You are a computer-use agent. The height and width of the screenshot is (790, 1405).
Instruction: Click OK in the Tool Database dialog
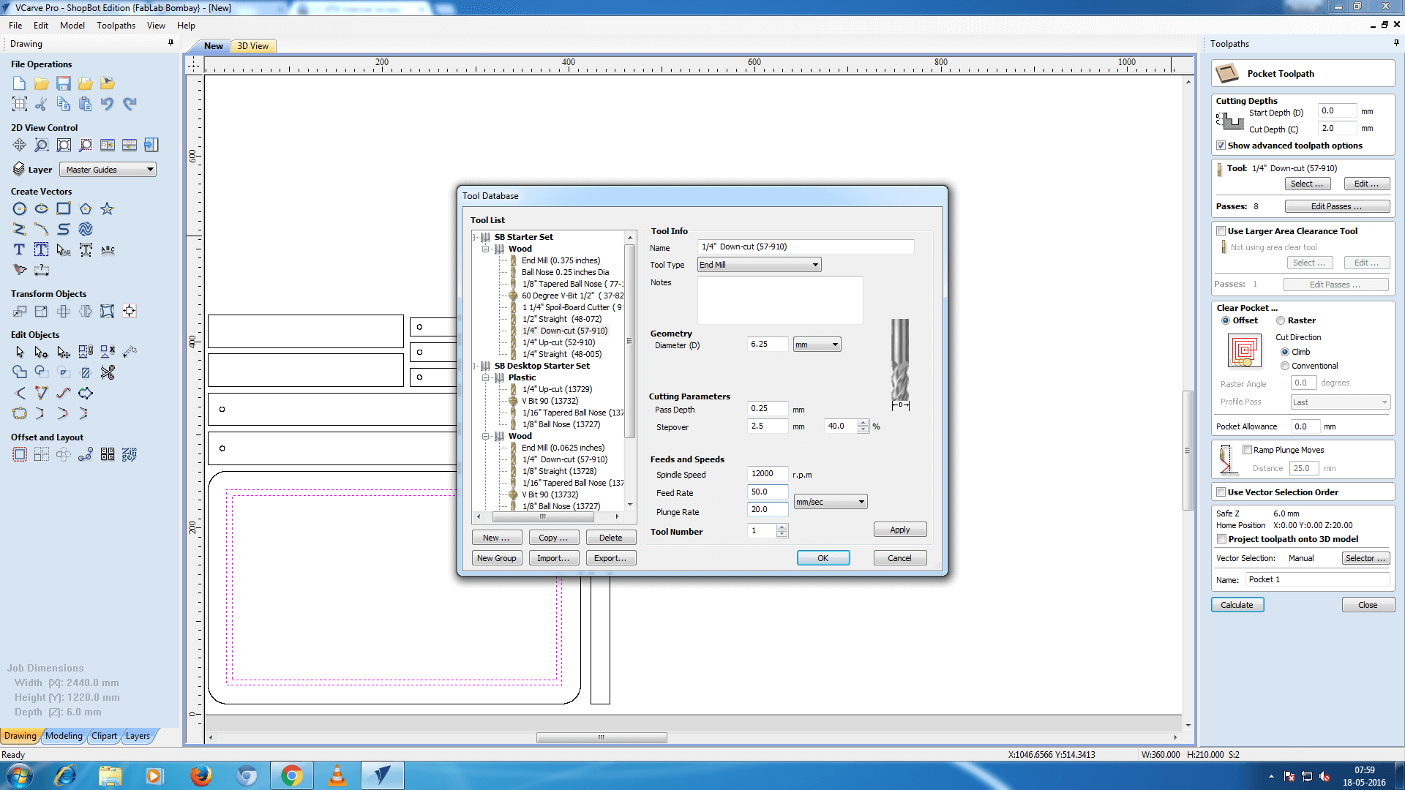[823, 558]
